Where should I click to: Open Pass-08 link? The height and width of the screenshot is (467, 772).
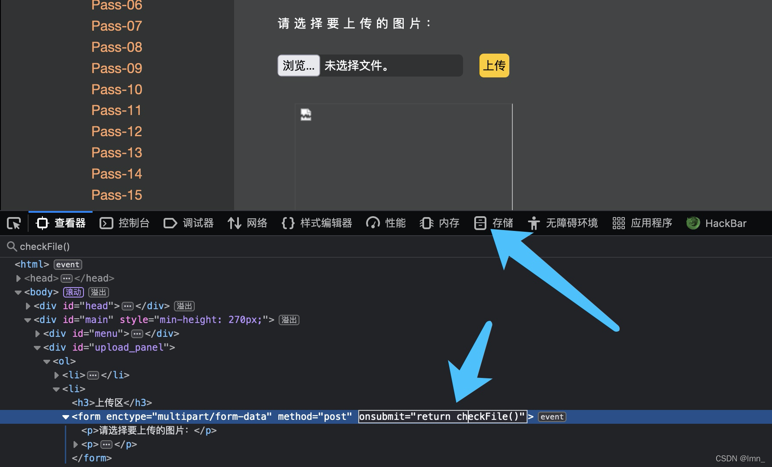pos(117,47)
